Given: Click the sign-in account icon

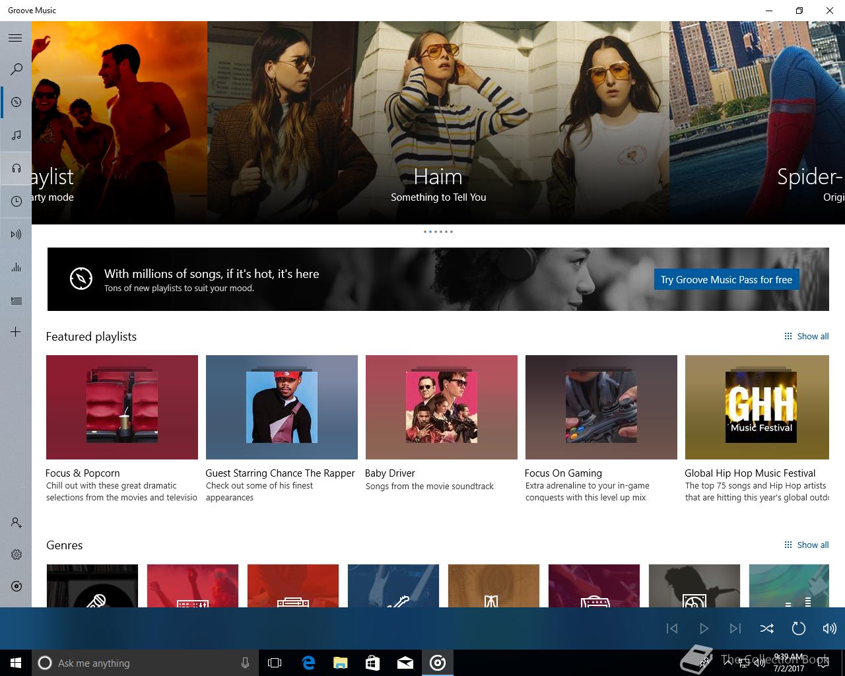Looking at the screenshot, I should [16, 523].
